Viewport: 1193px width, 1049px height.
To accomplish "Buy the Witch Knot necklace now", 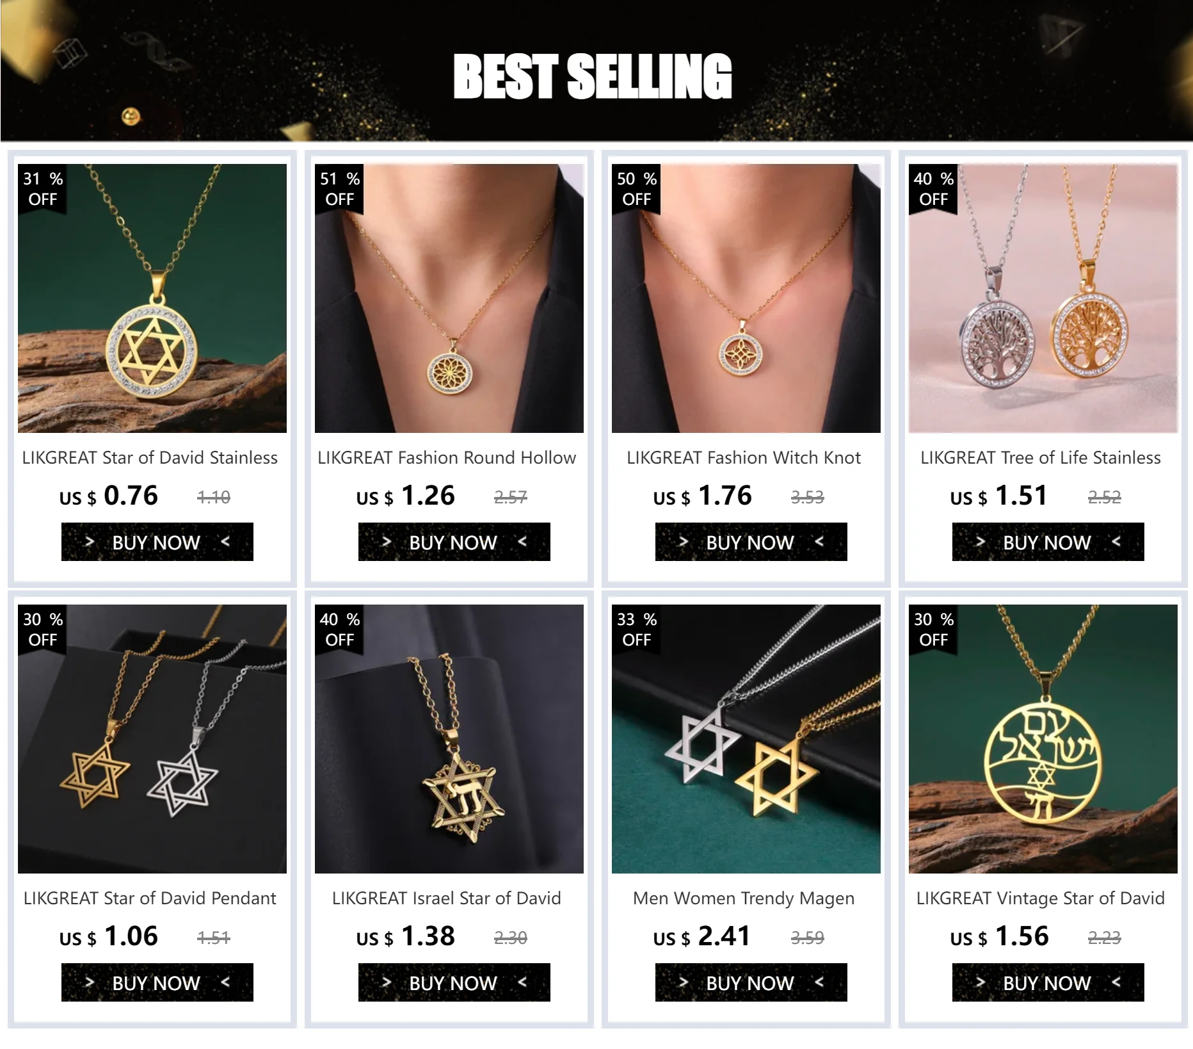I will [x=751, y=542].
